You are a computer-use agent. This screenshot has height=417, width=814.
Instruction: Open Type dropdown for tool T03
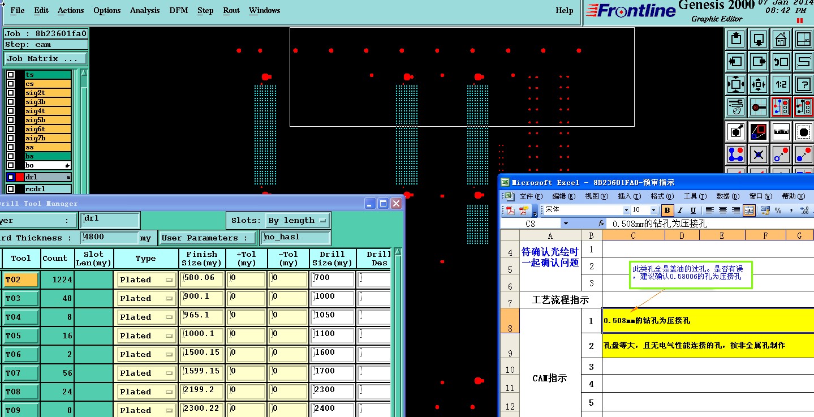click(x=146, y=298)
